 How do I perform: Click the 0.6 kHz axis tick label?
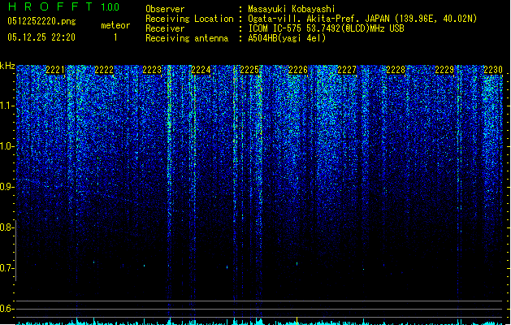(x=6, y=309)
